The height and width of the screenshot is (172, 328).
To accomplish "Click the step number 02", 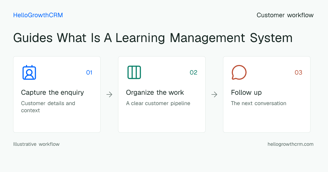I will 194,73.
